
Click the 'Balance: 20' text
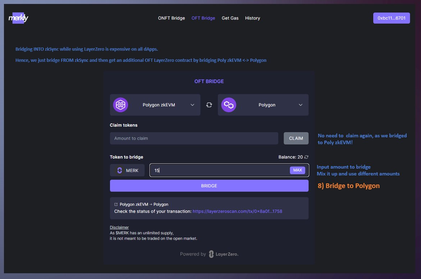[290, 157]
